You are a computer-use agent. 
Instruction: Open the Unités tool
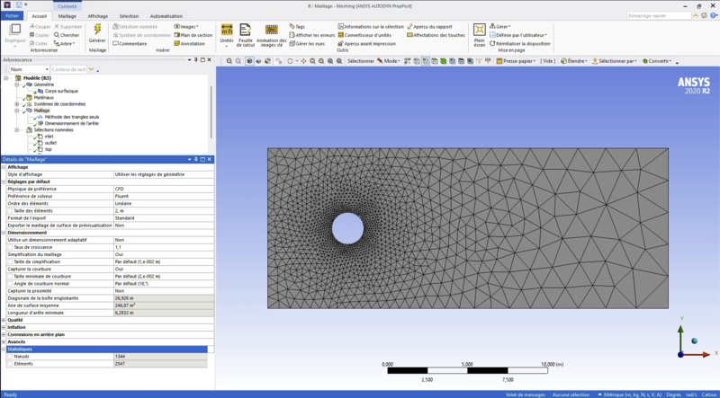(227, 35)
